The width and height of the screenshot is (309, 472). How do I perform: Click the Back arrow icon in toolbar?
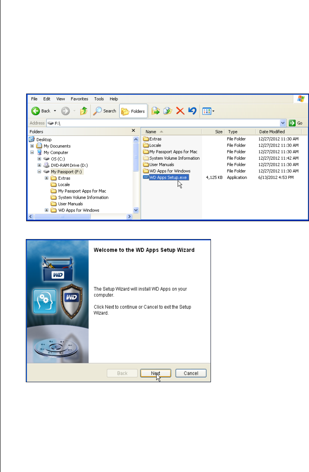click(36, 111)
